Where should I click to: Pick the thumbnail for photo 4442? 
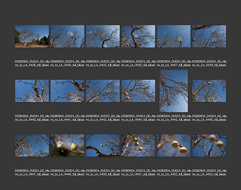pos(103,91)
